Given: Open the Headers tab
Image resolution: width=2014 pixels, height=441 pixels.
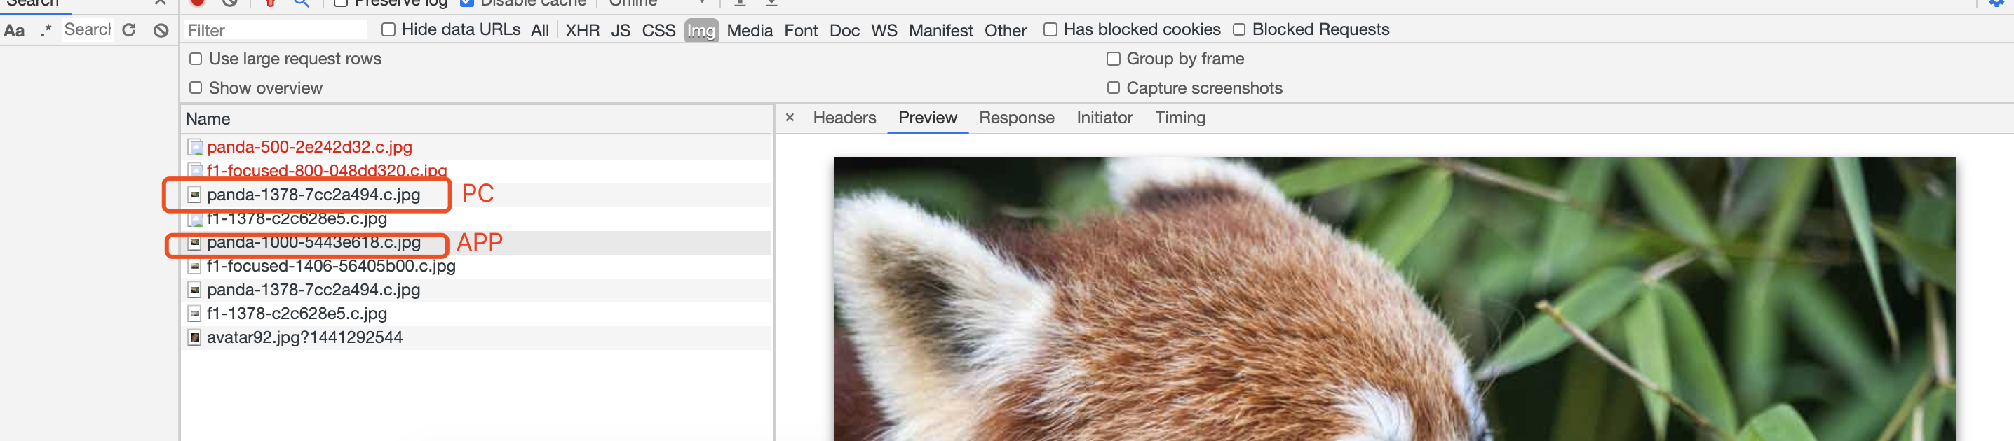Looking at the screenshot, I should (844, 118).
